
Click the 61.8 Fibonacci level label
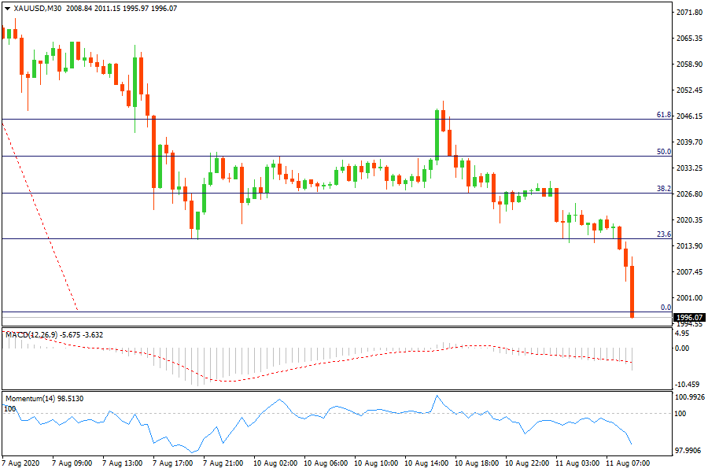pyautogui.click(x=663, y=115)
